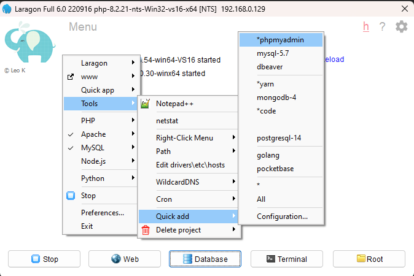This screenshot has height=276, width=414.
Task: Click the Web button
Action: tap(125, 259)
